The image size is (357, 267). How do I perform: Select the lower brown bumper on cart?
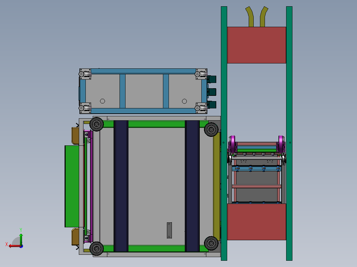(x=76, y=237)
